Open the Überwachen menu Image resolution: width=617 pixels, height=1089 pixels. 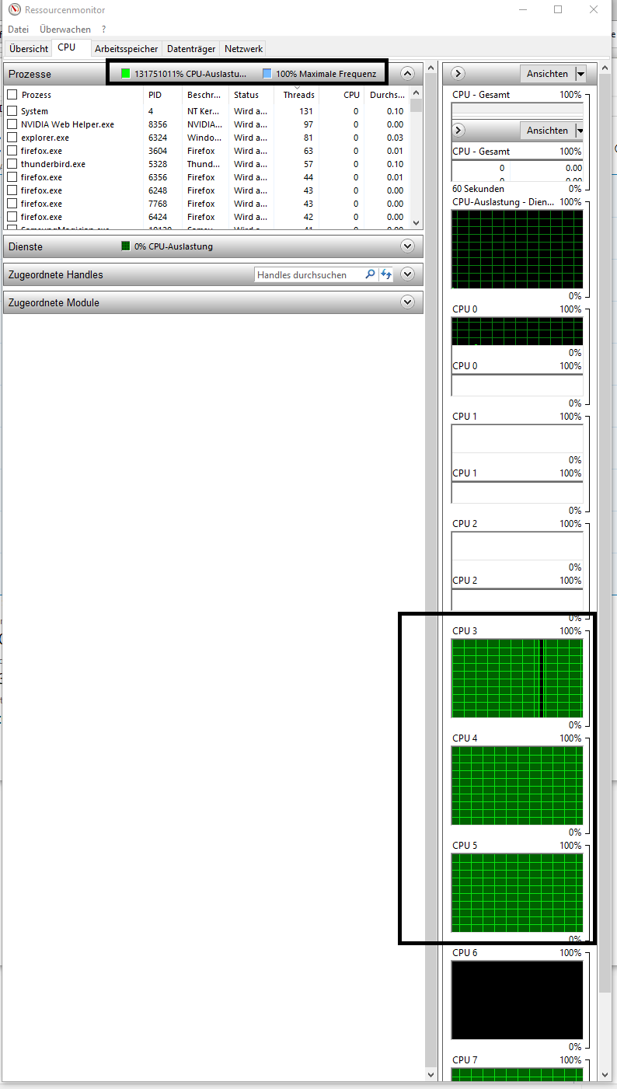click(x=65, y=30)
